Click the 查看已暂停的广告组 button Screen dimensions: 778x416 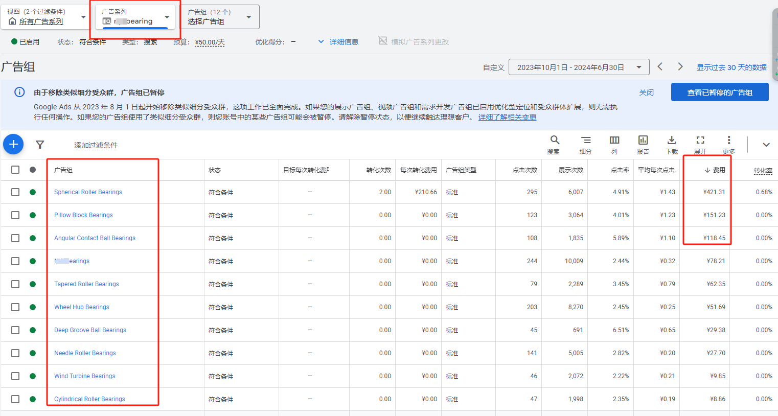tap(720, 92)
